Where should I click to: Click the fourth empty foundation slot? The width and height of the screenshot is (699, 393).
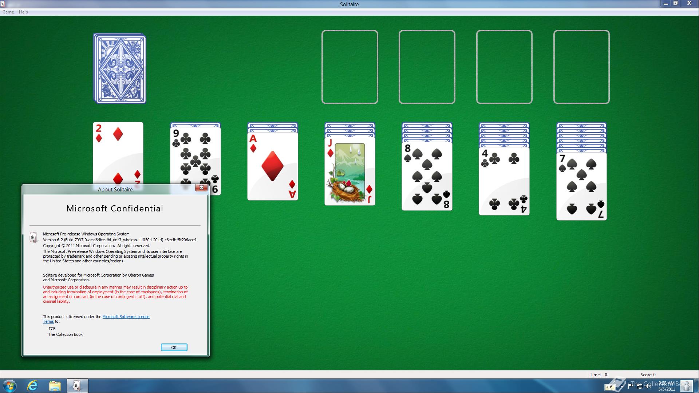[x=581, y=67]
